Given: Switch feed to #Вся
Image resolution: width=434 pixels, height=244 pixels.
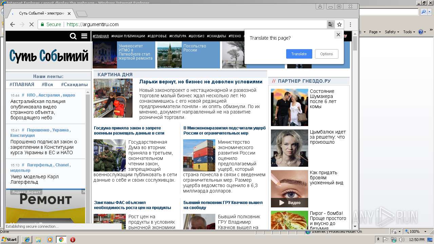Looking at the screenshot, I should [x=47, y=84].
